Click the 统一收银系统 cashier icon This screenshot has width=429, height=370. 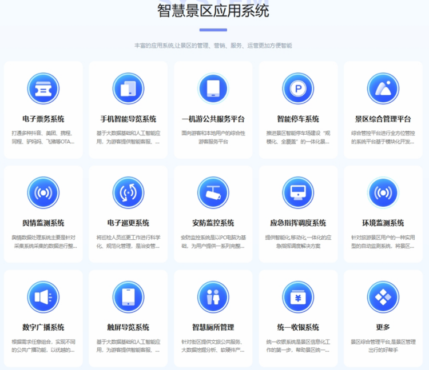tap(298, 297)
